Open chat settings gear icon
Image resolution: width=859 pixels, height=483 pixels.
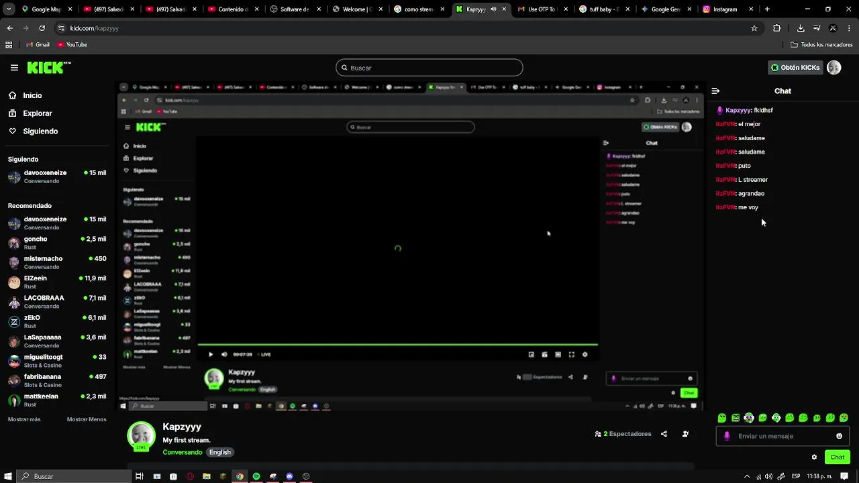814,458
